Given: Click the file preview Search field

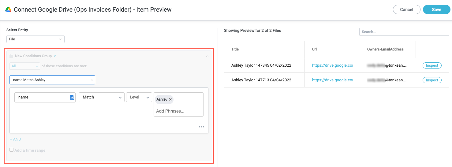Looking at the screenshot, I should 404,32.
